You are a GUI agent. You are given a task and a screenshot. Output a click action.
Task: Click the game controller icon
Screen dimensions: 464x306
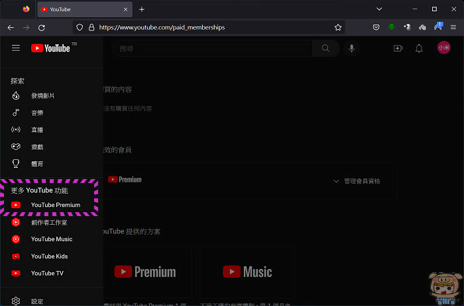click(x=16, y=146)
